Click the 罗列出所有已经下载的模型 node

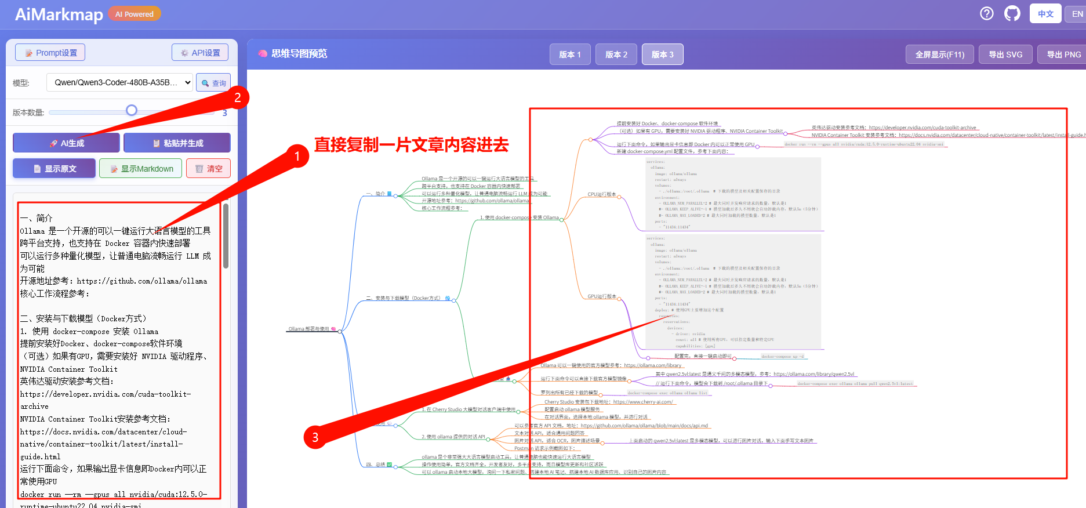click(569, 393)
